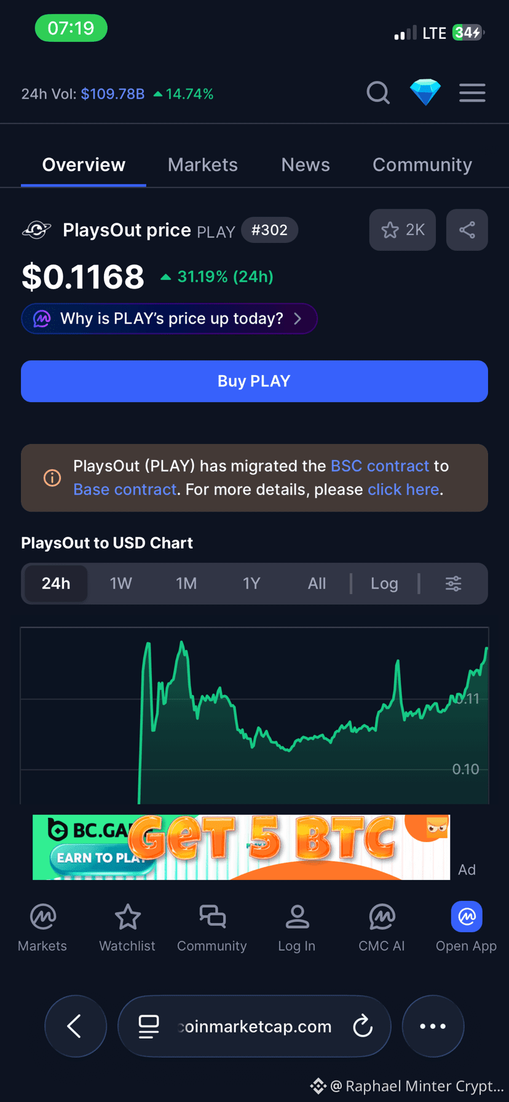Open the browser page tabs icon
The image size is (509, 1102).
pyautogui.click(x=149, y=1026)
